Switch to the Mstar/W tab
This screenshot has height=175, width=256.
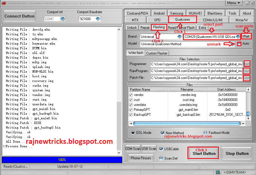(x=242, y=20)
